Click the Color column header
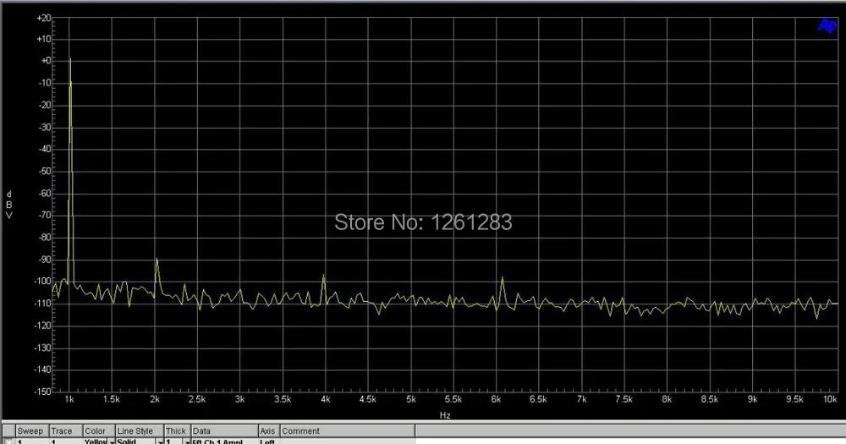 pos(99,430)
